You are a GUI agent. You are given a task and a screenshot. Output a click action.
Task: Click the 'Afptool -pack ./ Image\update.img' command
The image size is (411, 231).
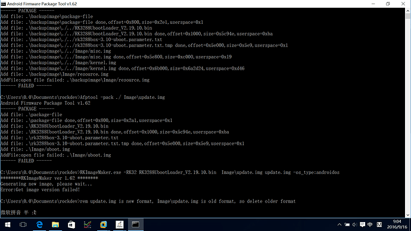(x=122, y=98)
